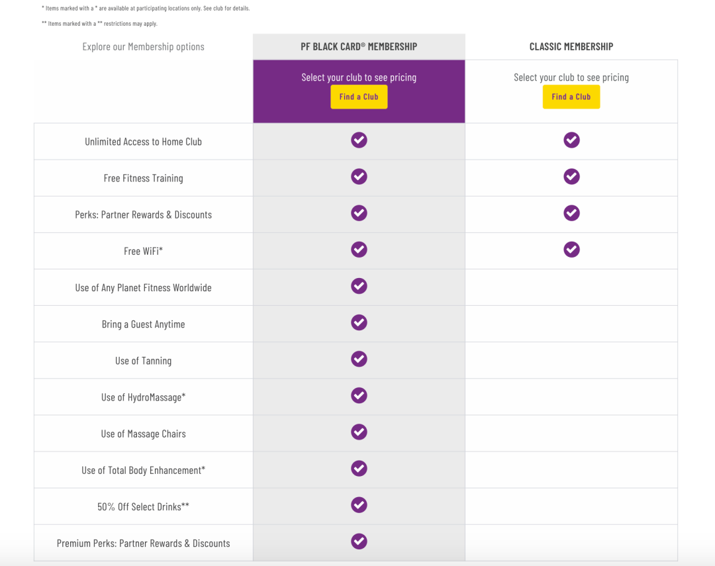Screen dimensions: 715x566
Task: Click Classic checkmark for Free WiFi
Action: point(571,250)
